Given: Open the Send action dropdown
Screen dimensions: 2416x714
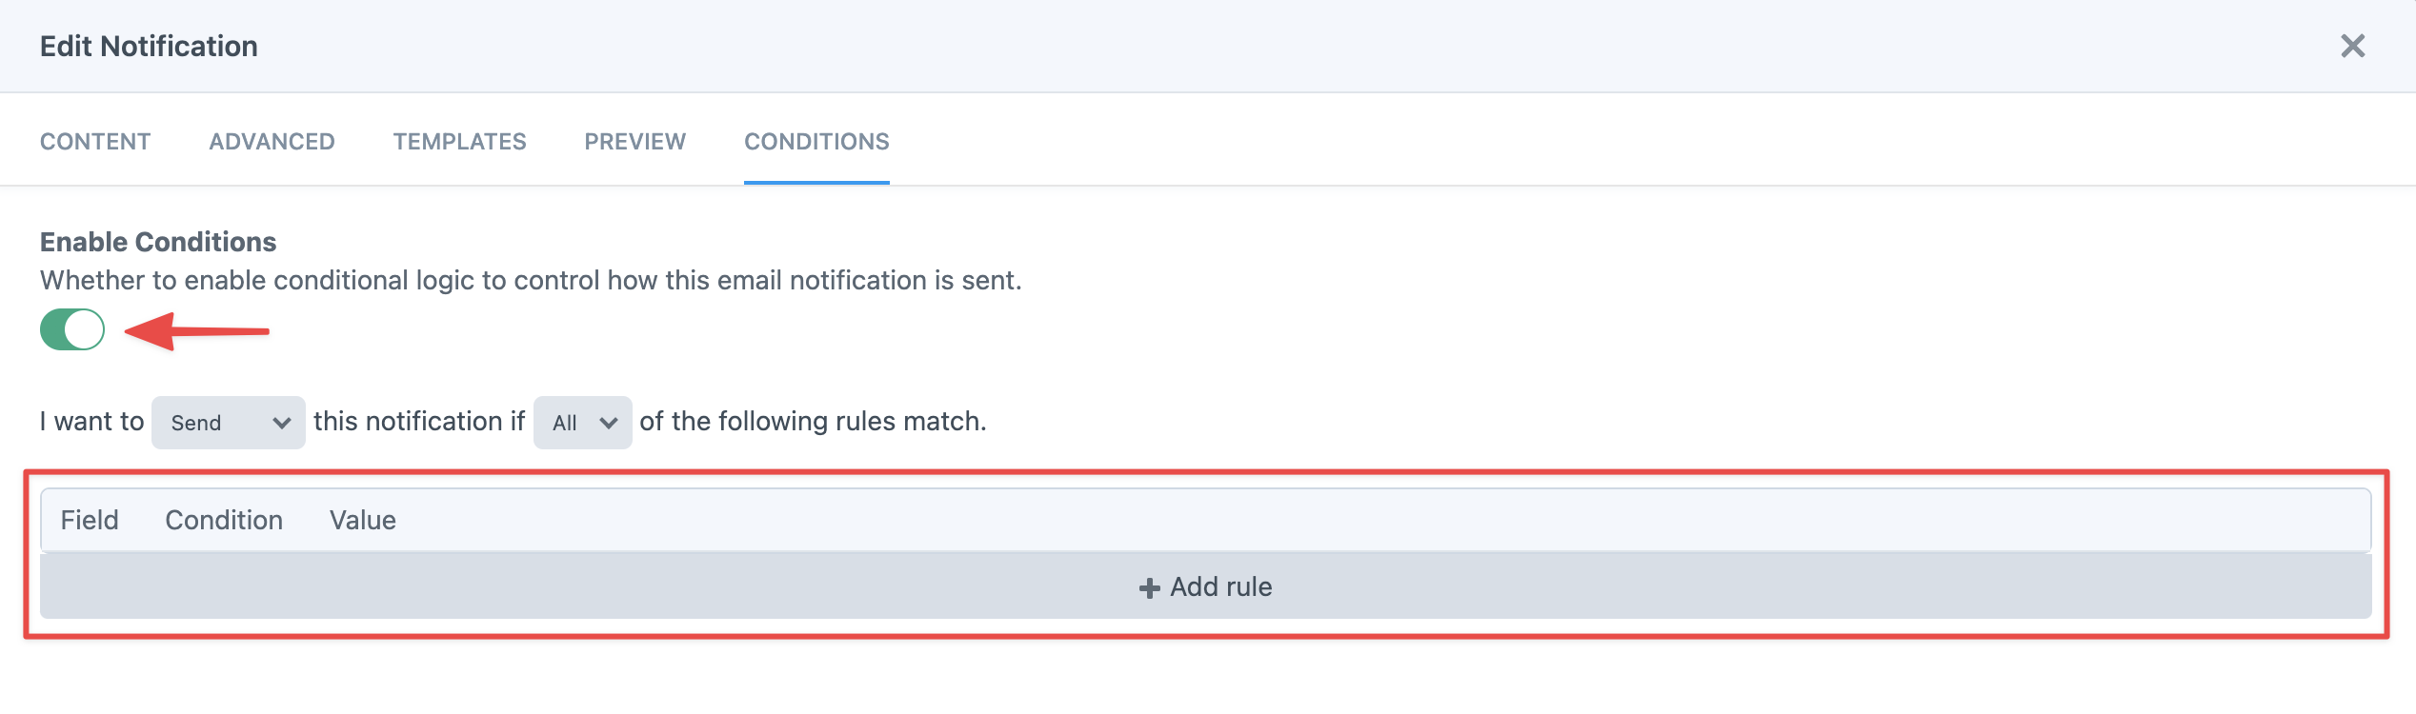Looking at the screenshot, I should click(227, 422).
